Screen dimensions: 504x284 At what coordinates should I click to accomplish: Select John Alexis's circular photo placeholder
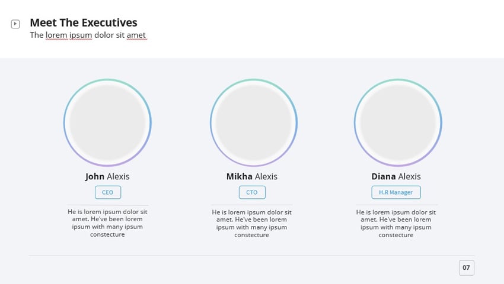coord(107,123)
